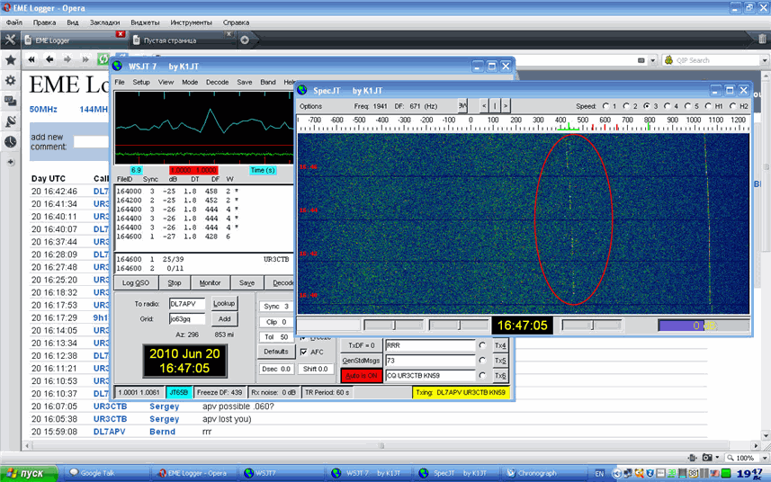This screenshot has width=771, height=482.
Task: Expand camera options dropdown arrow
Action: pos(717,458)
